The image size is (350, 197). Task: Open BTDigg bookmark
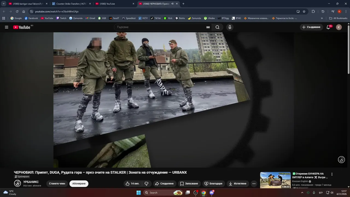pos(223,18)
